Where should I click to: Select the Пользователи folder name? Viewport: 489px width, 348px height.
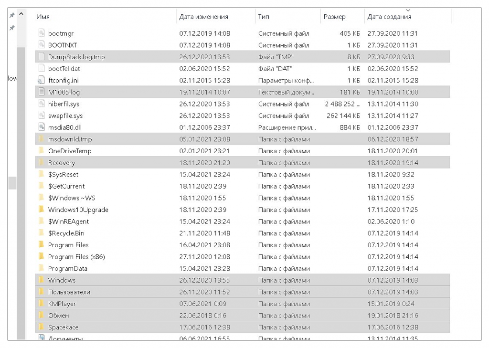[69, 292]
